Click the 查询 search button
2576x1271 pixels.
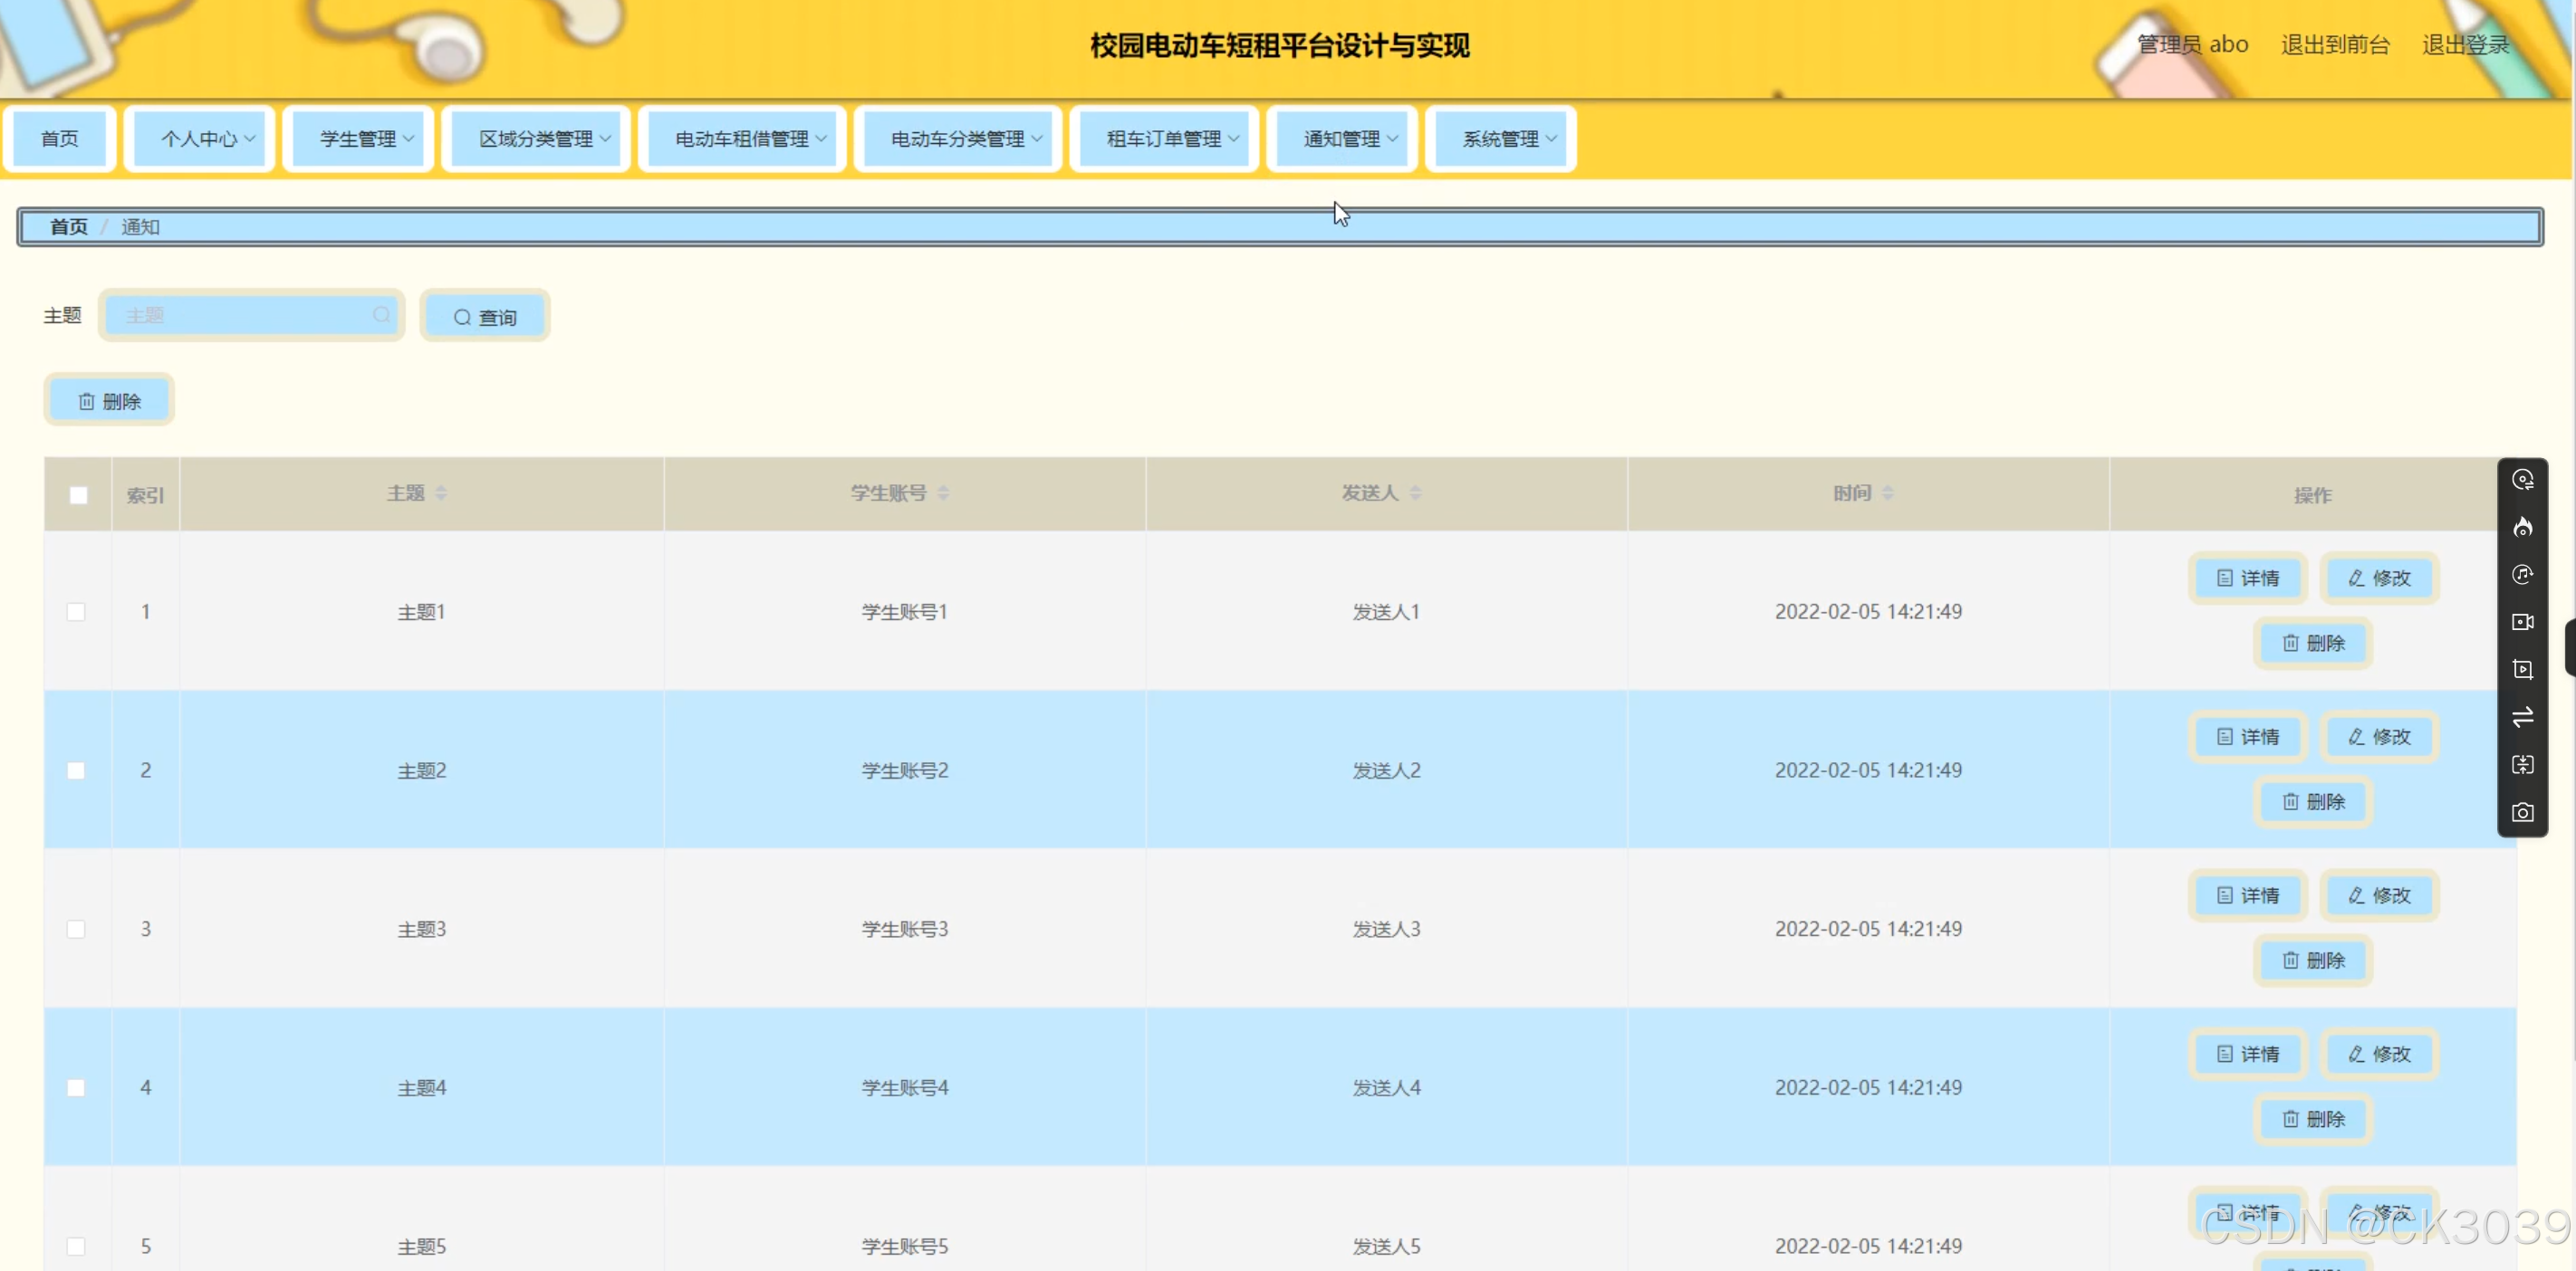pyautogui.click(x=485, y=317)
